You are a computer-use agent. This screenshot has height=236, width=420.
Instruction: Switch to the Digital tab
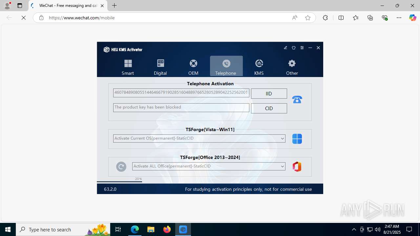160,67
